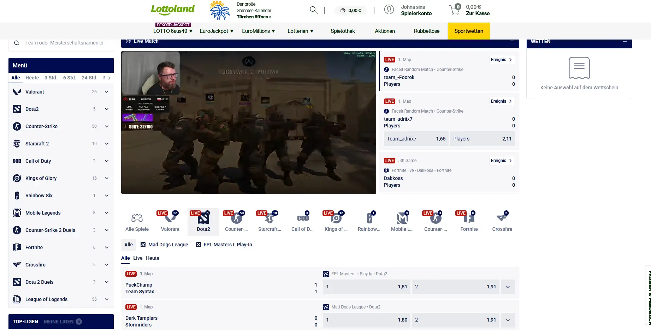Screen dimensions: 651x330
Task: Bet on Stormriders odds 1,91
Action: point(455,320)
